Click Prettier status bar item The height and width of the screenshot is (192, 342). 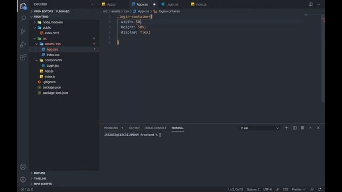(299, 189)
